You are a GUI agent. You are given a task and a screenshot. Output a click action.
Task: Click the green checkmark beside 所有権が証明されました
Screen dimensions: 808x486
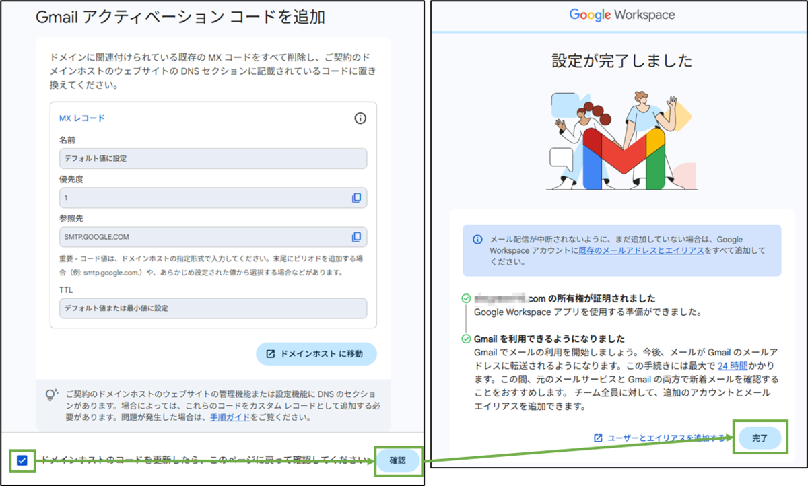466,298
